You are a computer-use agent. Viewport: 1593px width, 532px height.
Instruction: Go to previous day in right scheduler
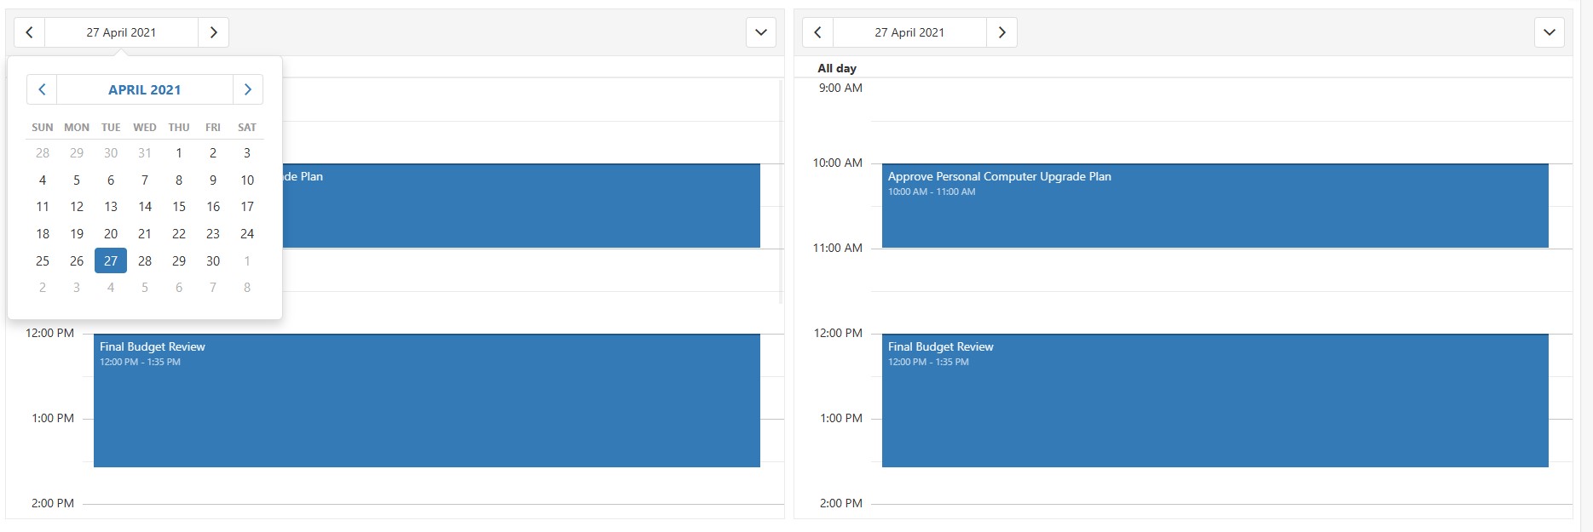(x=817, y=32)
